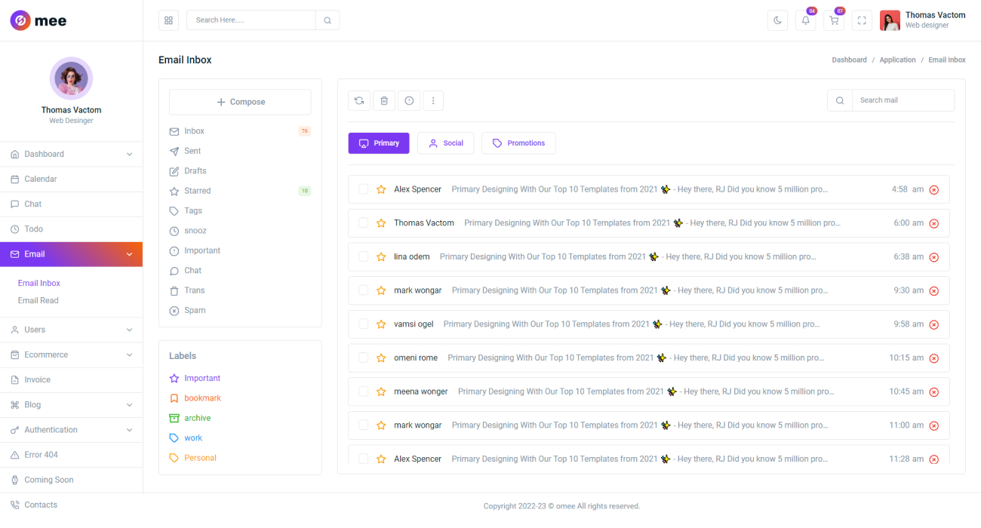Select the checkbox beside mark wongar's 9:30 email
This screenshot has height=528, width=981.
coord(363,290)
